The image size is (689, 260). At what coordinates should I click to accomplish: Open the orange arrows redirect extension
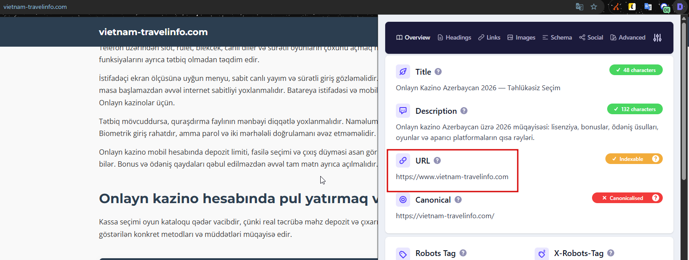pyautogui.click(x=616, y=7)
